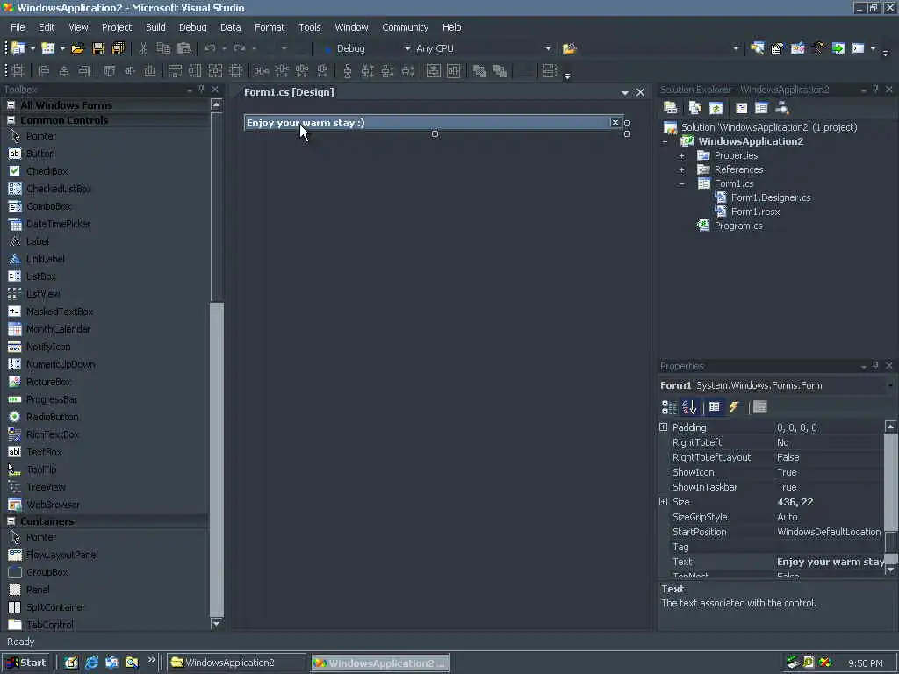This screenshot has height=674, width=899.
Task: Expand the Padding property
Action: 664,427
